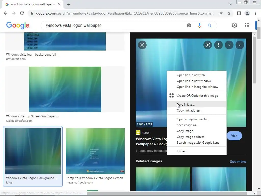Screen dimensions: 261x196
Task: Click the deviantart.com source text
Action: (x=16, y=59)
